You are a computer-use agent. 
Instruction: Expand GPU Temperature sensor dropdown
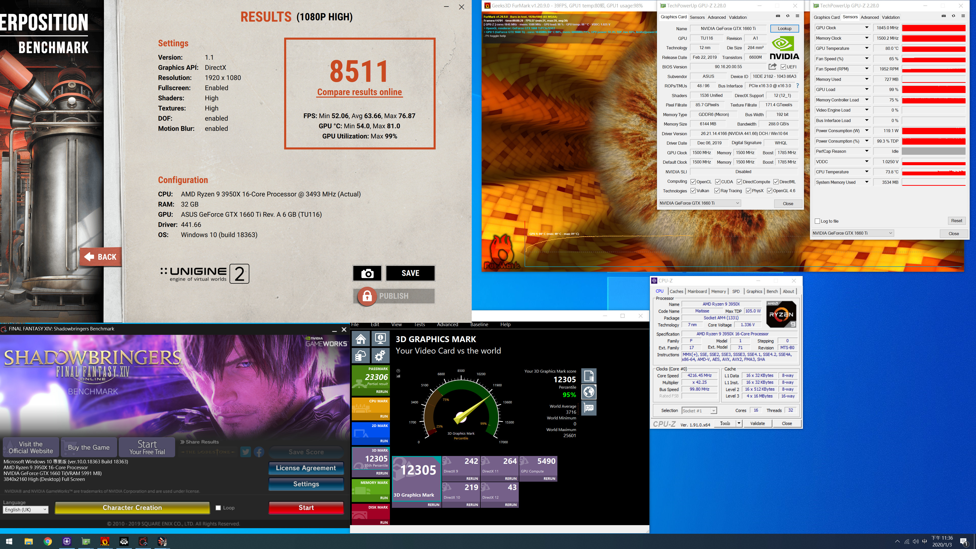pyautogui.click(x=866, y=48)
